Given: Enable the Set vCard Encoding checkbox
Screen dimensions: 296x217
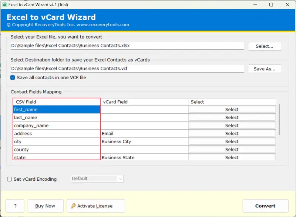Looking at the screenshot, I should (10, 179).
